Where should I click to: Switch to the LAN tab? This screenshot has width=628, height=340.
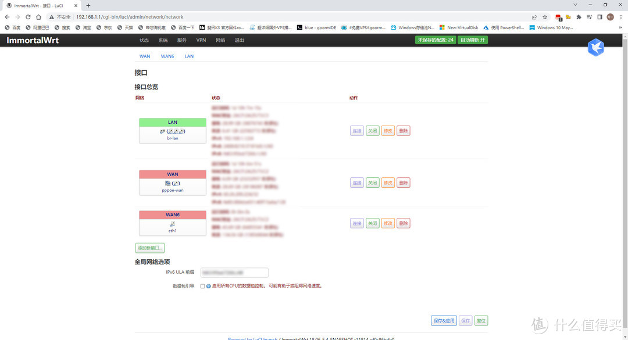[x=189, y=56]
